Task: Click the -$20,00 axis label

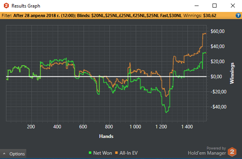Action: pyautogui.click(x=219, y=92)
